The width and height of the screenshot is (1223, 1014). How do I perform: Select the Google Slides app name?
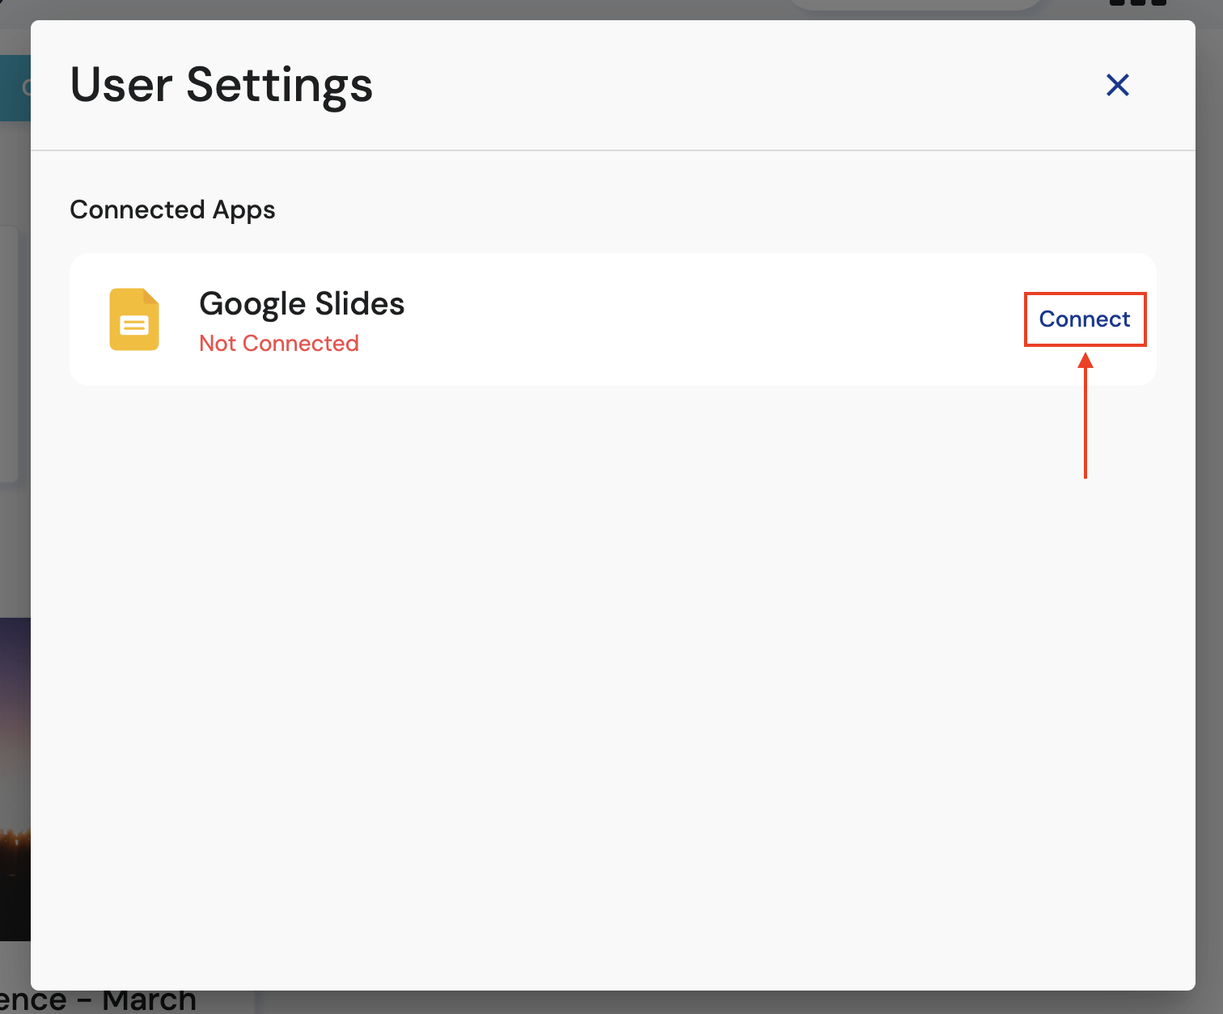302,304
